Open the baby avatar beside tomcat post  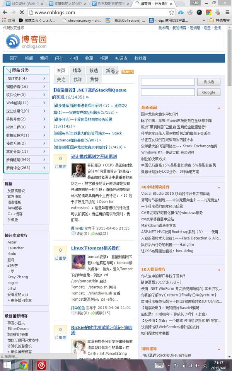[x=78, y=262]
